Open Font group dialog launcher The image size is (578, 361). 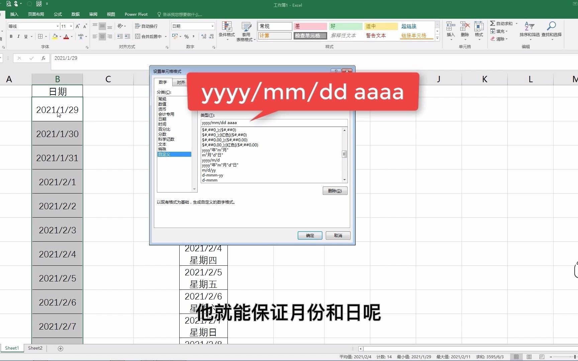87,47
